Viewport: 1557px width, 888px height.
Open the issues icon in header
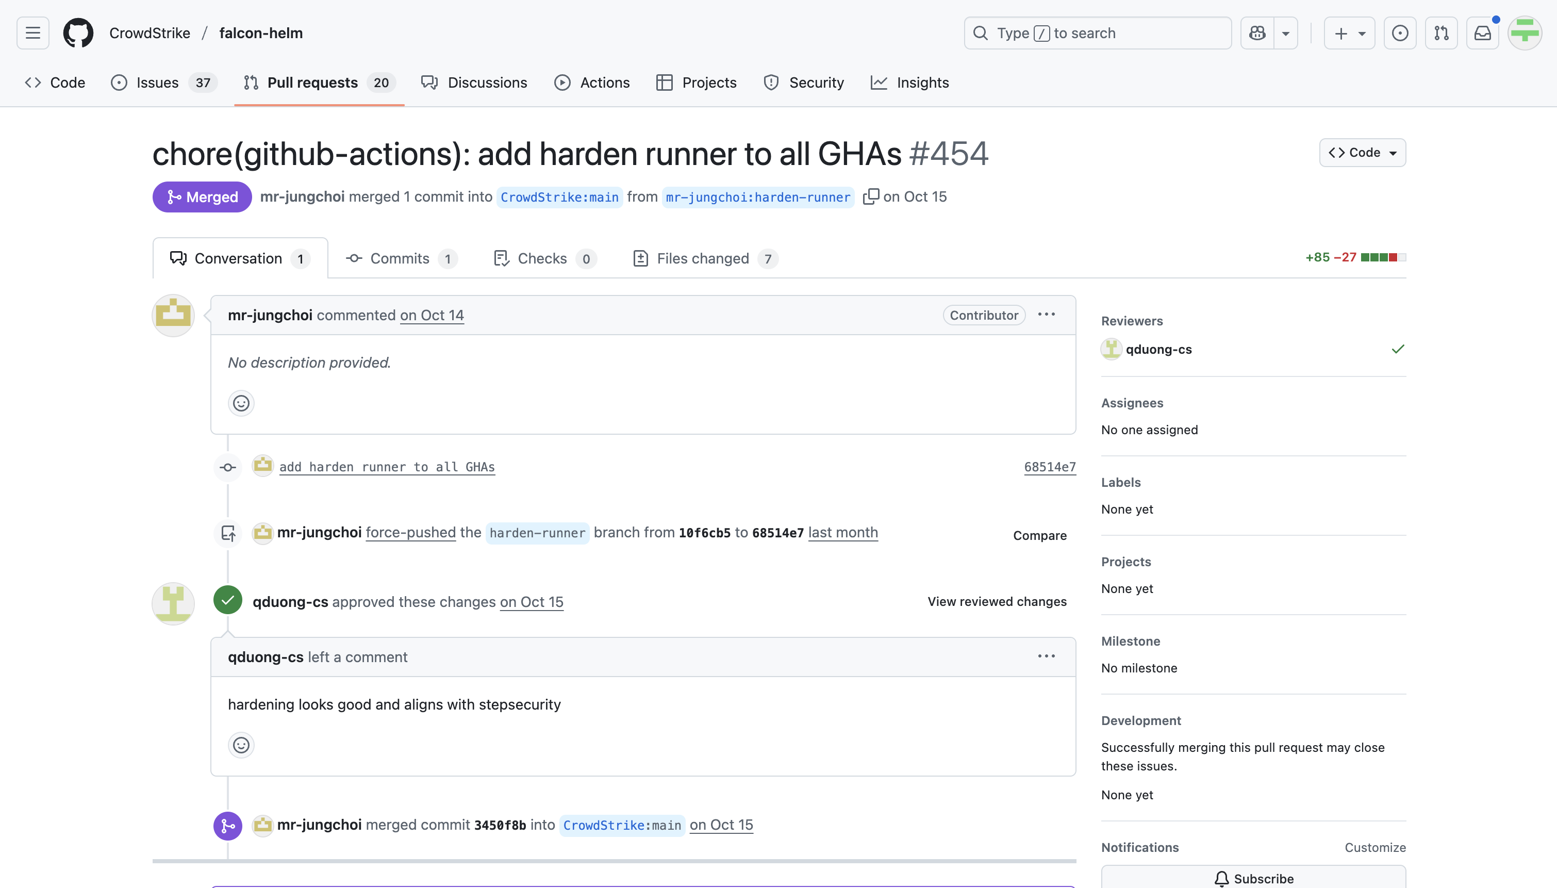(1400, 33)
